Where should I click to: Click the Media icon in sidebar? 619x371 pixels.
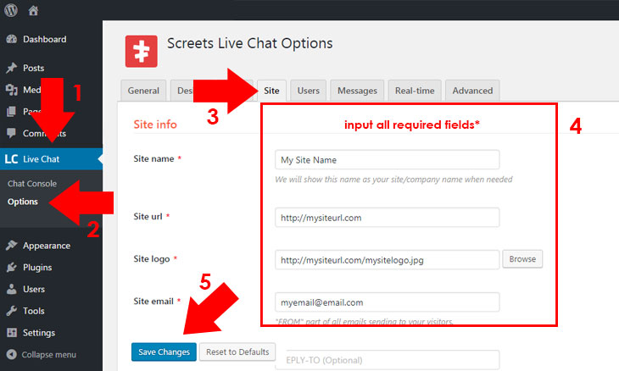pyautogui.click(x=12, y=90)
